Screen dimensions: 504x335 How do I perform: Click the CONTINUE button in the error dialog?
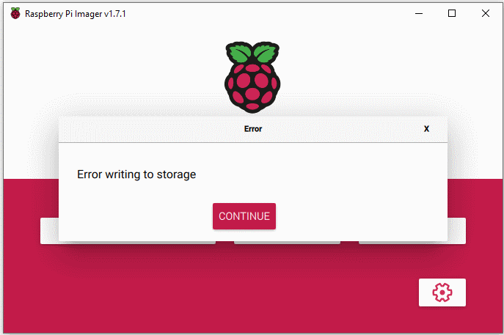(244, 216)
